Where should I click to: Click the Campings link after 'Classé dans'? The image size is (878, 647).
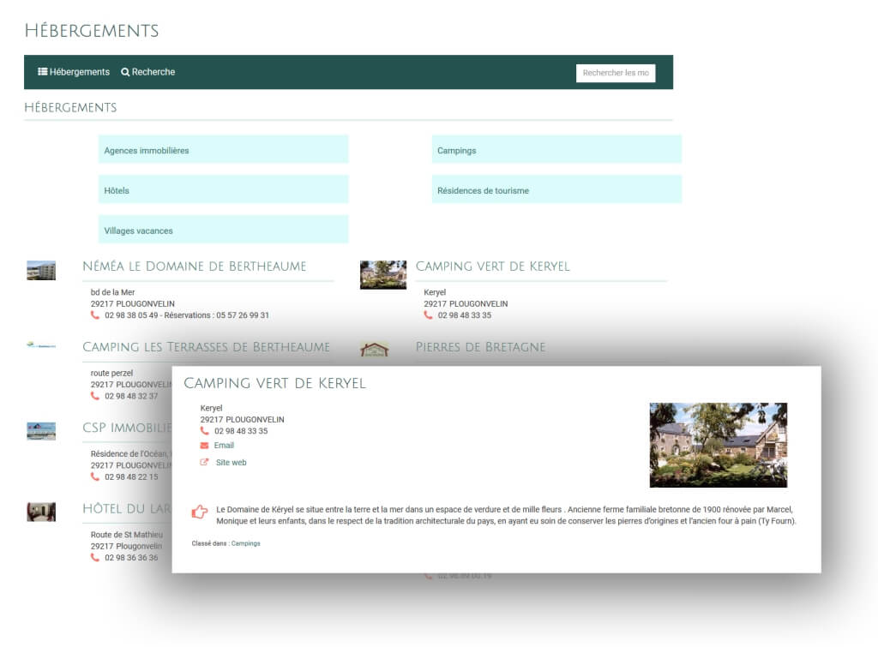(246, 543)
